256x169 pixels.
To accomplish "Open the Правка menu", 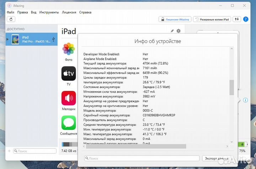I will point(22,12).
